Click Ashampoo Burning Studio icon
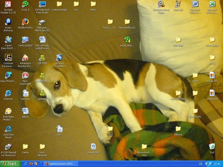Viewport: 223px width, 167px height. [x=25, y=60]
